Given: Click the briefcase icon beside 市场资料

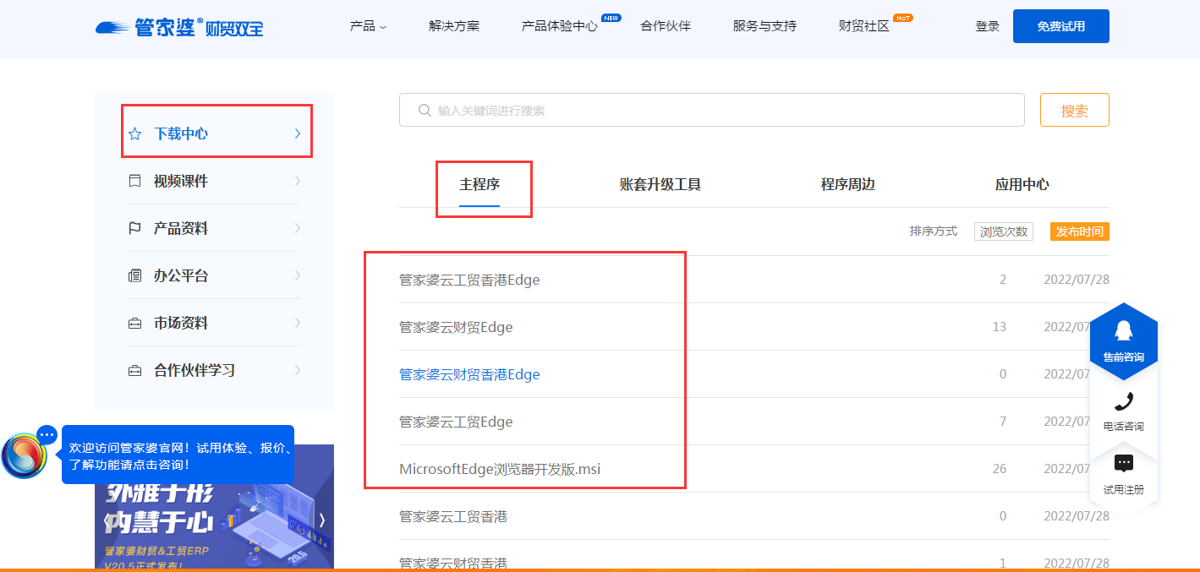Looking at the screenshot, I should [134, 323].
